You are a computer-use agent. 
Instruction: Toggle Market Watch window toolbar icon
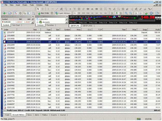[16, 13]
